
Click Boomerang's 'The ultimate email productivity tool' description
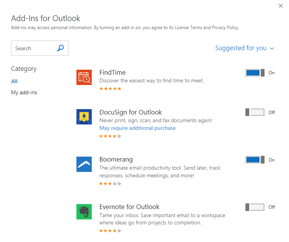160,172
